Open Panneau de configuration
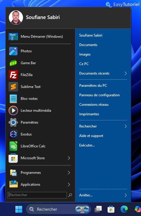Image resolution: width=141 pixels, height=216 pixels. coord(100,95)
